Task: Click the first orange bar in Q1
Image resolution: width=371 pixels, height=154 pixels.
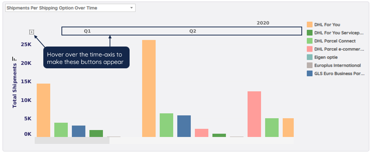Action: (x=44, y=110)
